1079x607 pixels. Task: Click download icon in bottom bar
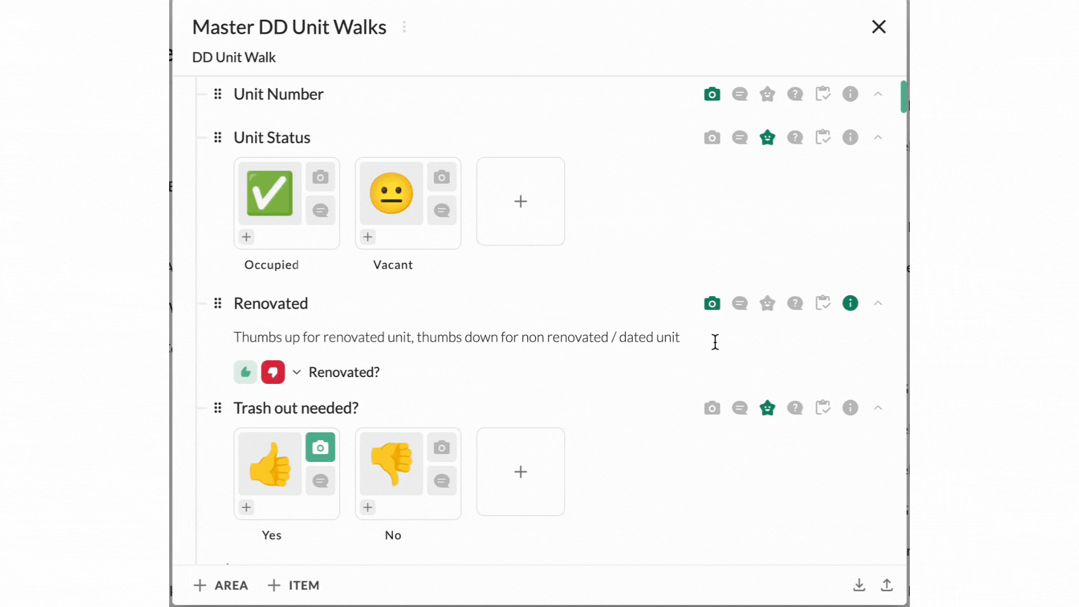[x=859, y=585]
